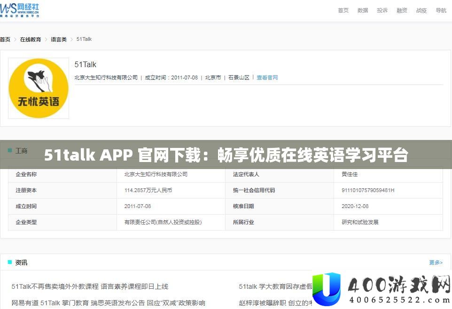Select the credit code 91110107579059481H
452x309 pixels.
click(x=368, y=190)
